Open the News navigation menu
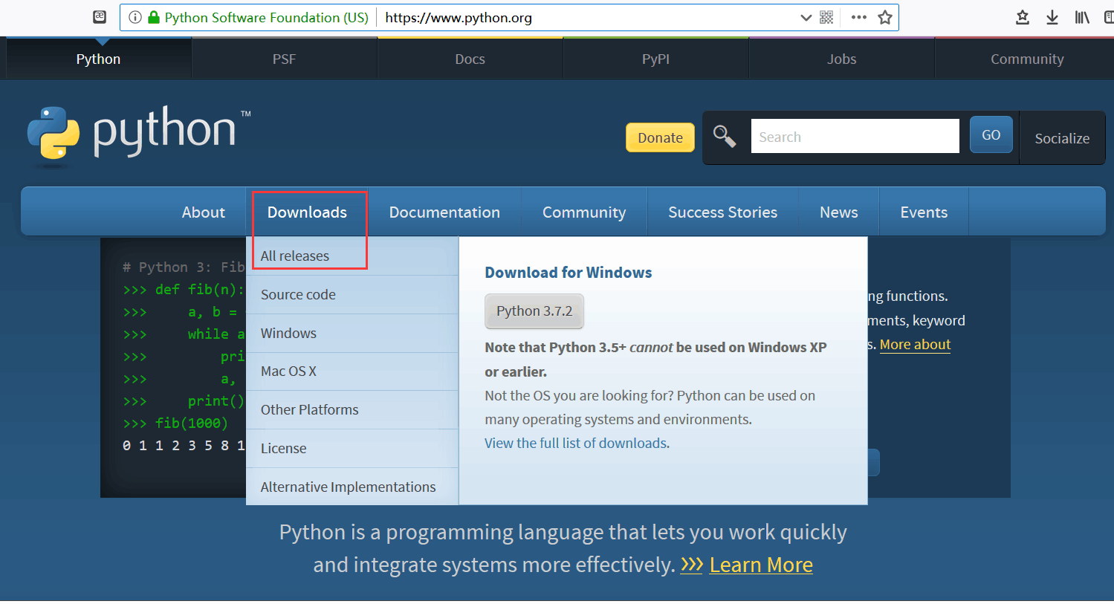This screenshot has height=604, width=1114. point(838,212)
